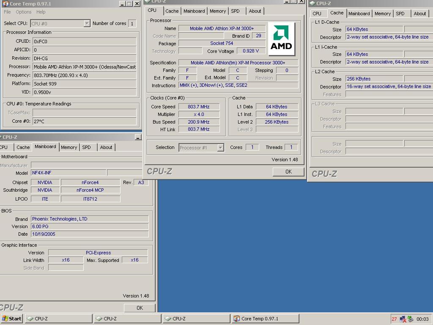Click the CPU-Z icon in Cache window title

312,3
